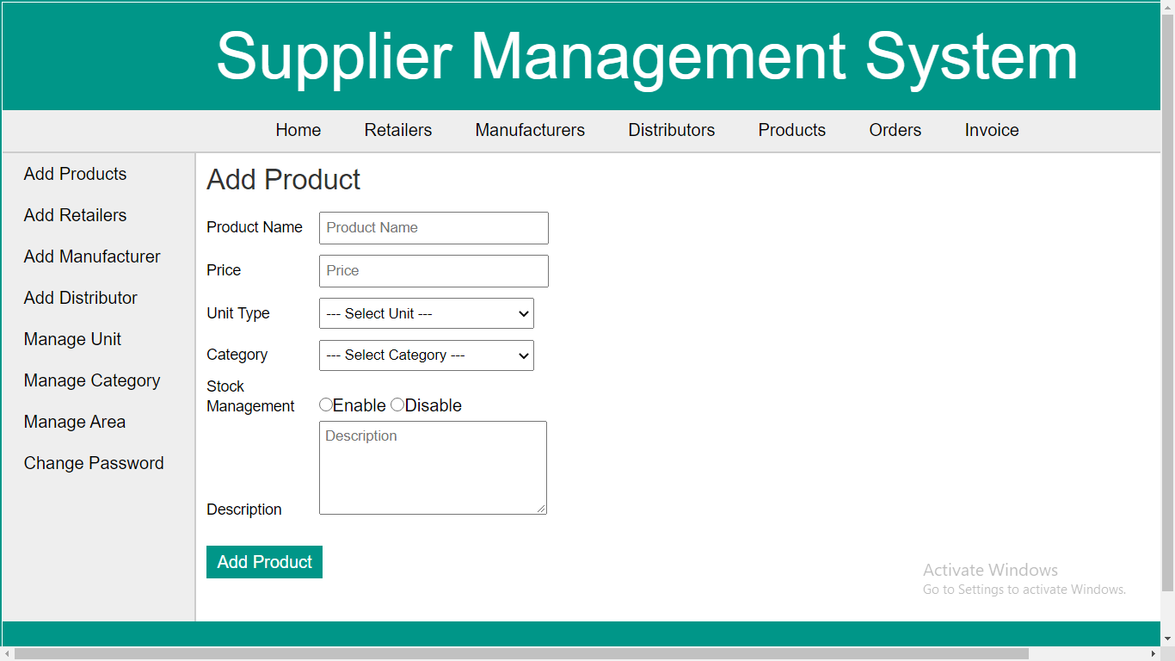Enable Stock Management option
Image resolution: width=1175 pixels, height=661 pixels.
pos(326,404)
